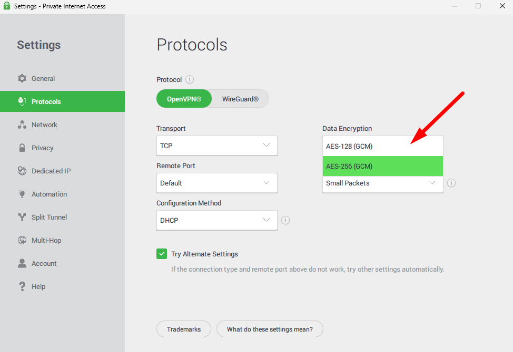The height and width of the screenshot is (352, 513).
Task: Uncheck Try Alternate Settings
Action: coord(162,253)
